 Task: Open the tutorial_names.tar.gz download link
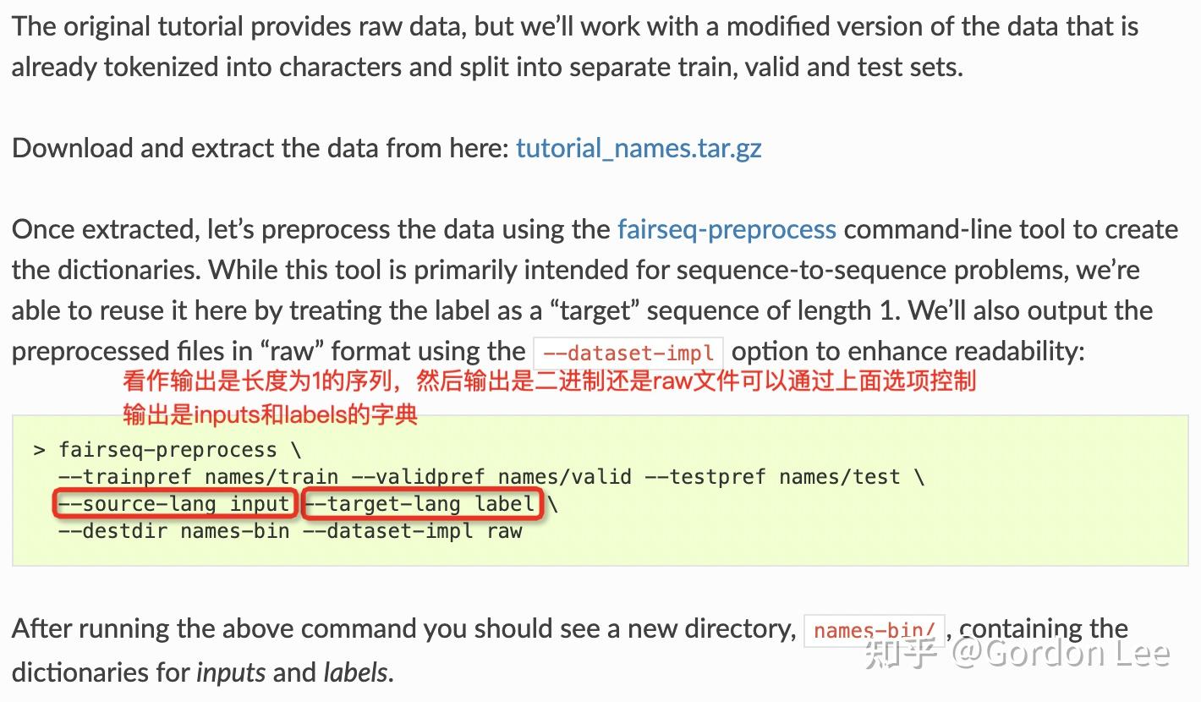click(639, 148)
